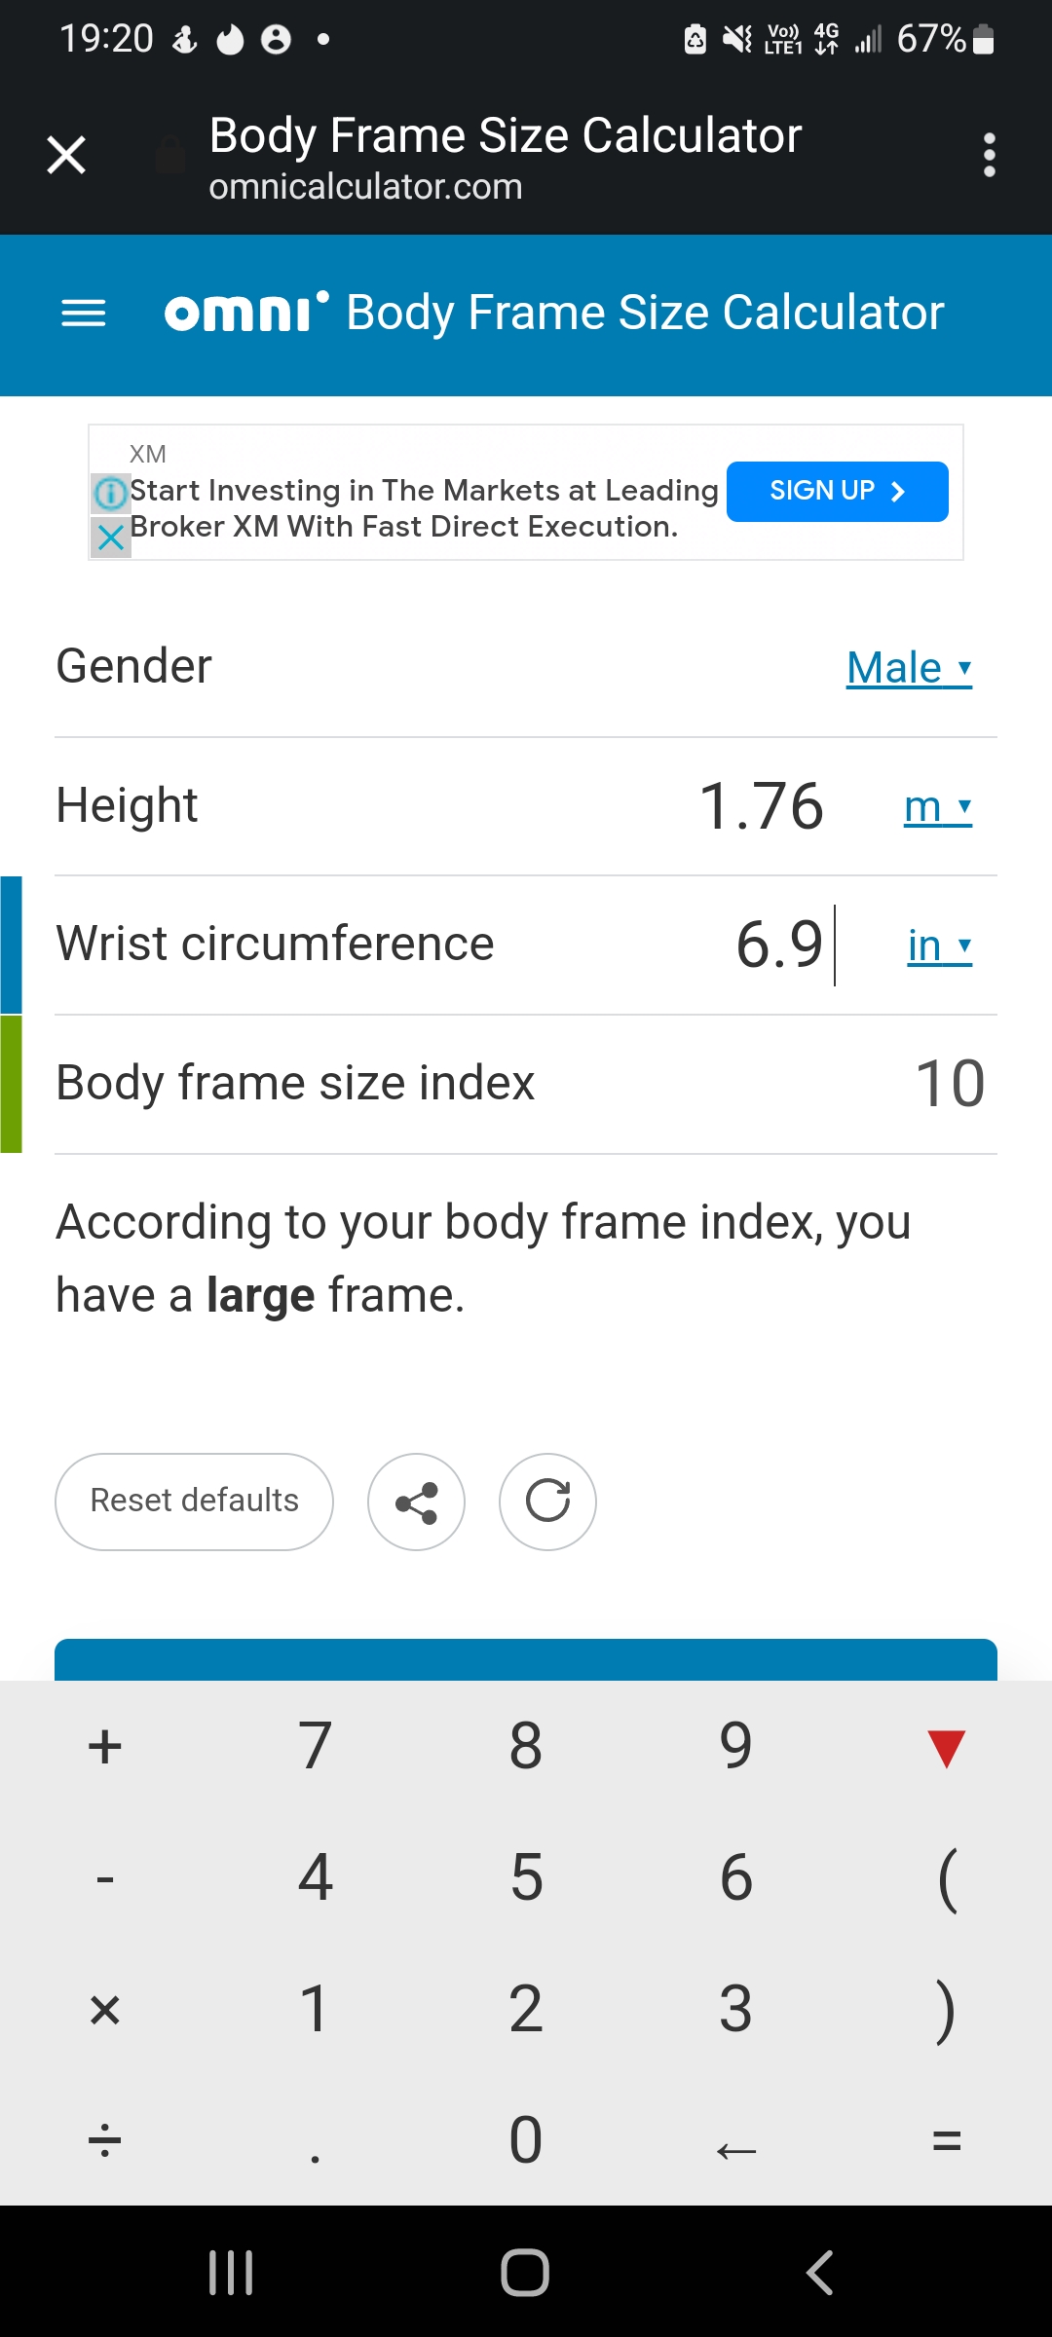Image resolution: width=1052 pixels, height=2337 pixels.
Task: Tap SIGN UP in the XM ad
Action: pos(837,492)
